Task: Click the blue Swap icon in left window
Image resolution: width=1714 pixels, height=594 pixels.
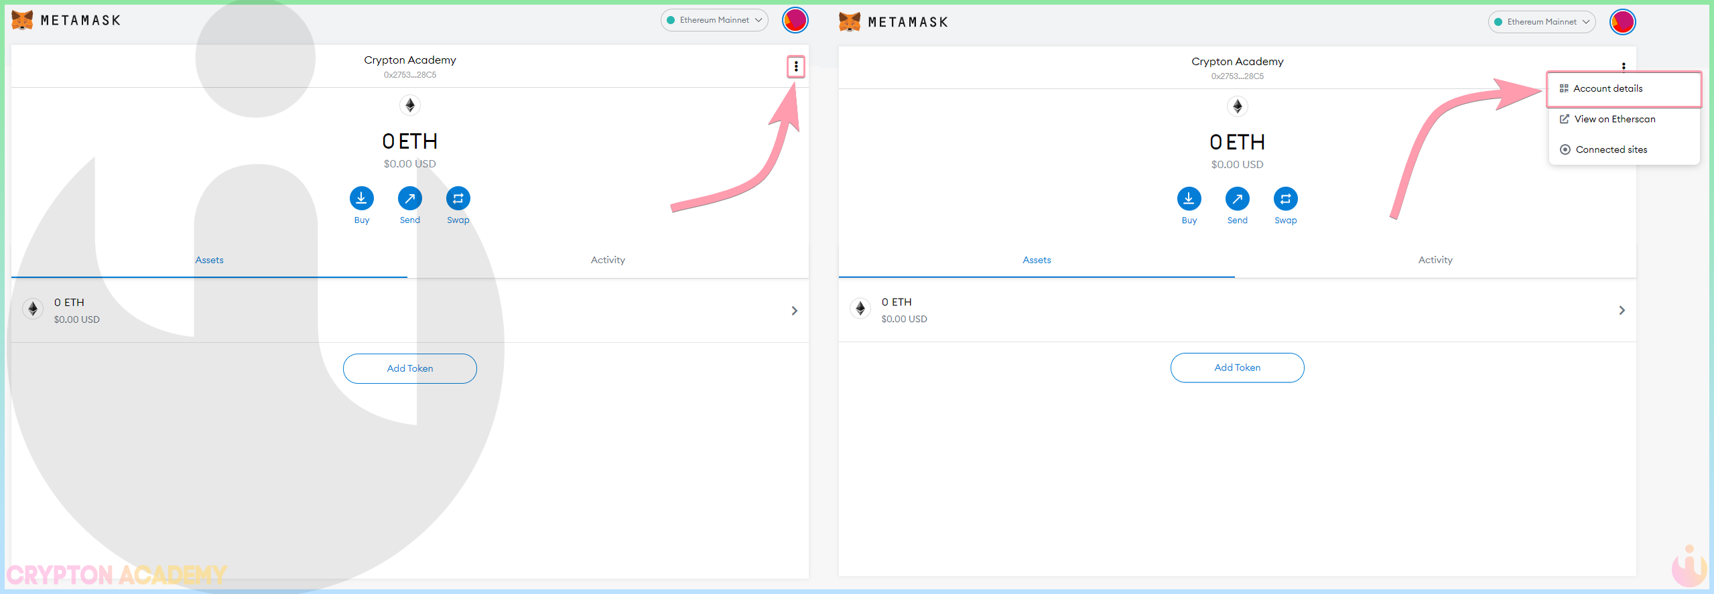Action: tap(458, 198)
